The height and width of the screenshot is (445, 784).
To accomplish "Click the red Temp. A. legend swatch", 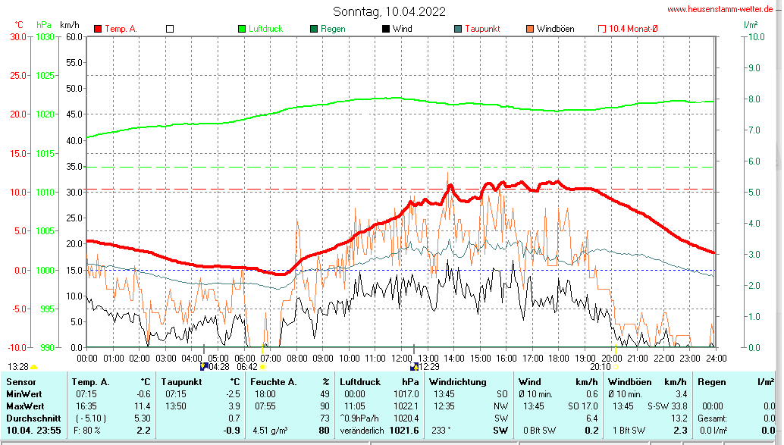I will [x=98, y=29].
